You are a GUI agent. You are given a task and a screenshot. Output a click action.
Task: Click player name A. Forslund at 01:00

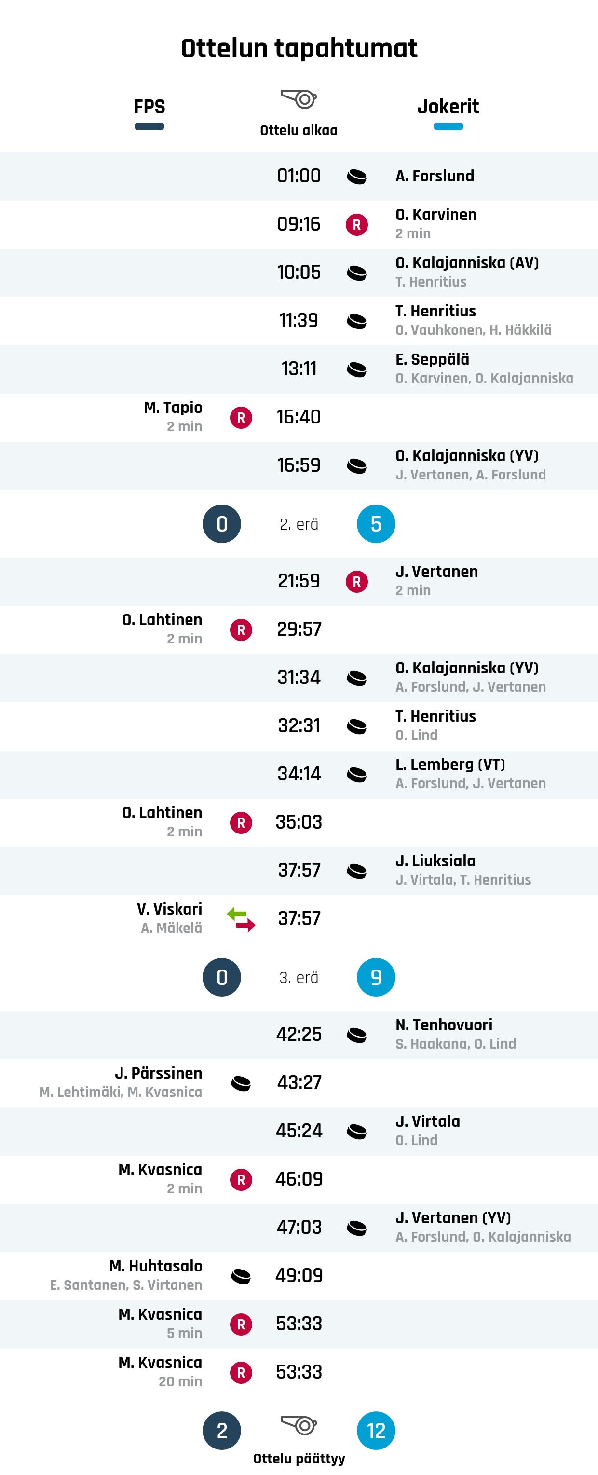point(435,176)
